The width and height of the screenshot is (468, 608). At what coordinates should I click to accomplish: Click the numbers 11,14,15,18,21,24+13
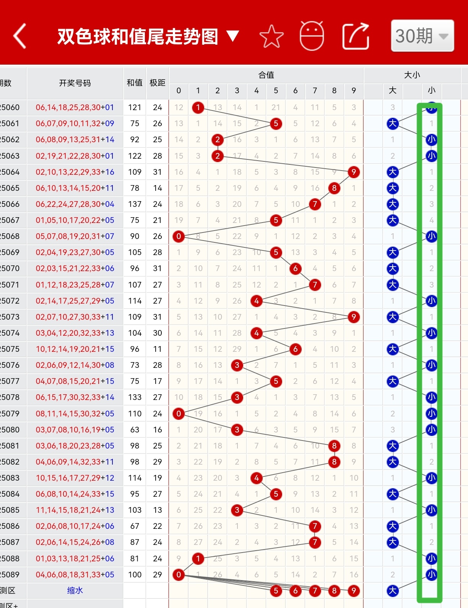pyautogui.click(x=75, y=510)
